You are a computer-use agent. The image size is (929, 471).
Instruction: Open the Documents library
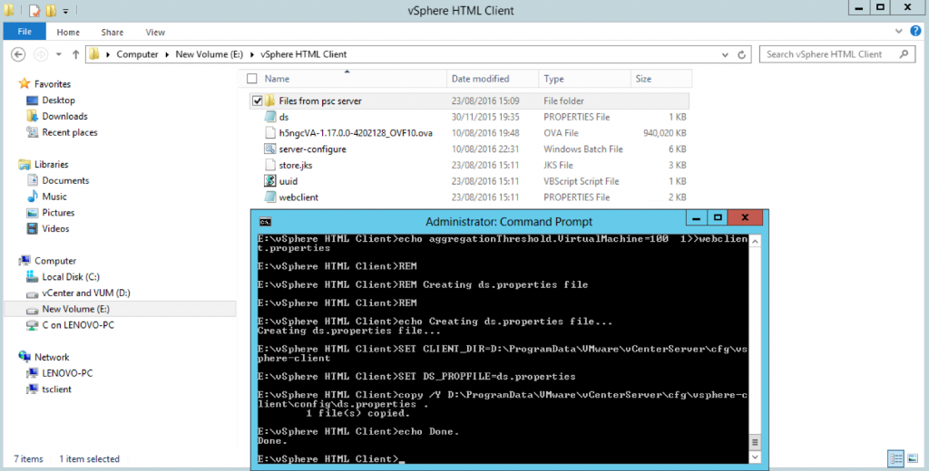click(x=65, y=180)
